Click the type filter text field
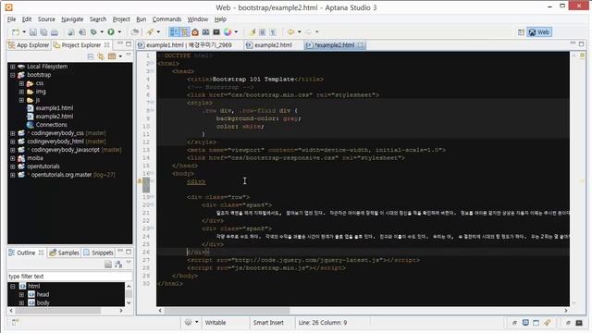 pos(69,277)
